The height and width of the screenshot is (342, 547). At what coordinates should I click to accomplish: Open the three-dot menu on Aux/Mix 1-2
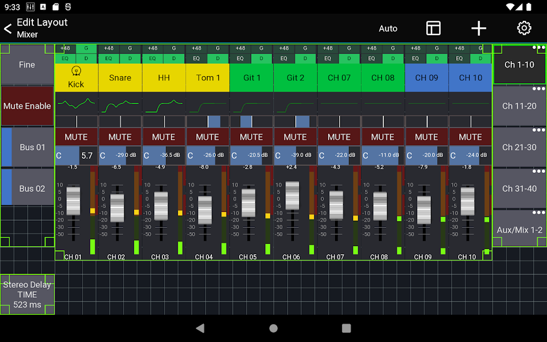539,213
